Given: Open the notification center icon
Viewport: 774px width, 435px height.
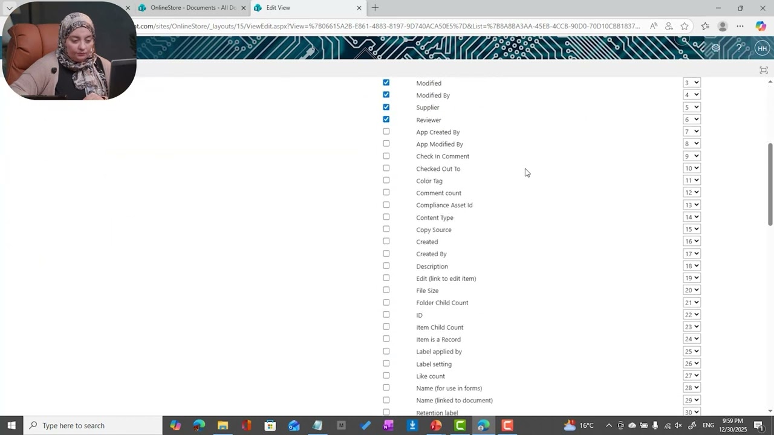Looking at the screenshot, I should click(x=759, y=425).
